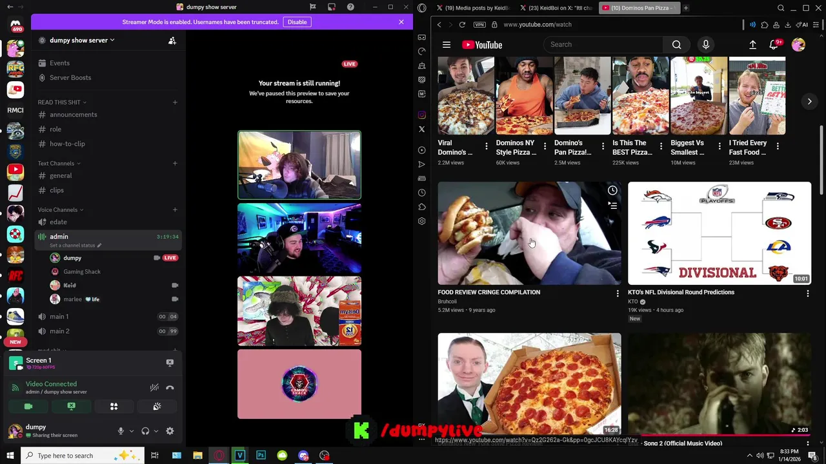This screenshot has height=464, width=826.
Task: Deafen with the headphones icon in the user panel
Action: [x=145, y=431]
